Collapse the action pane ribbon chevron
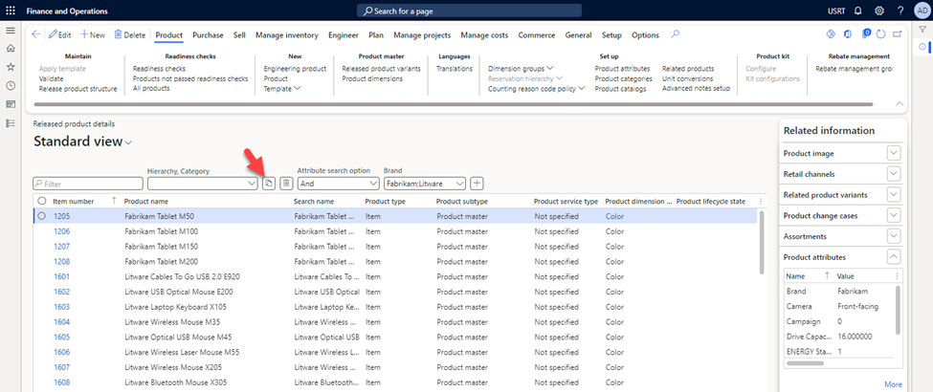This screenshot has width=933, height=392. click(900, 103)
